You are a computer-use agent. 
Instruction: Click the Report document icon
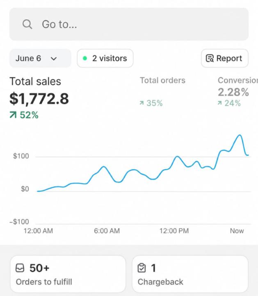pos(210,58)
